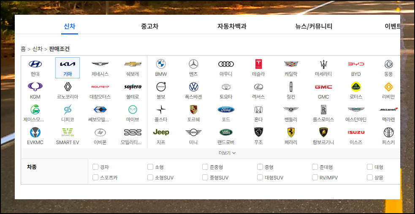Screen dimensions: 415x214
Task: Select the EVKMC brand logo
Action: [x=35, y=132]
